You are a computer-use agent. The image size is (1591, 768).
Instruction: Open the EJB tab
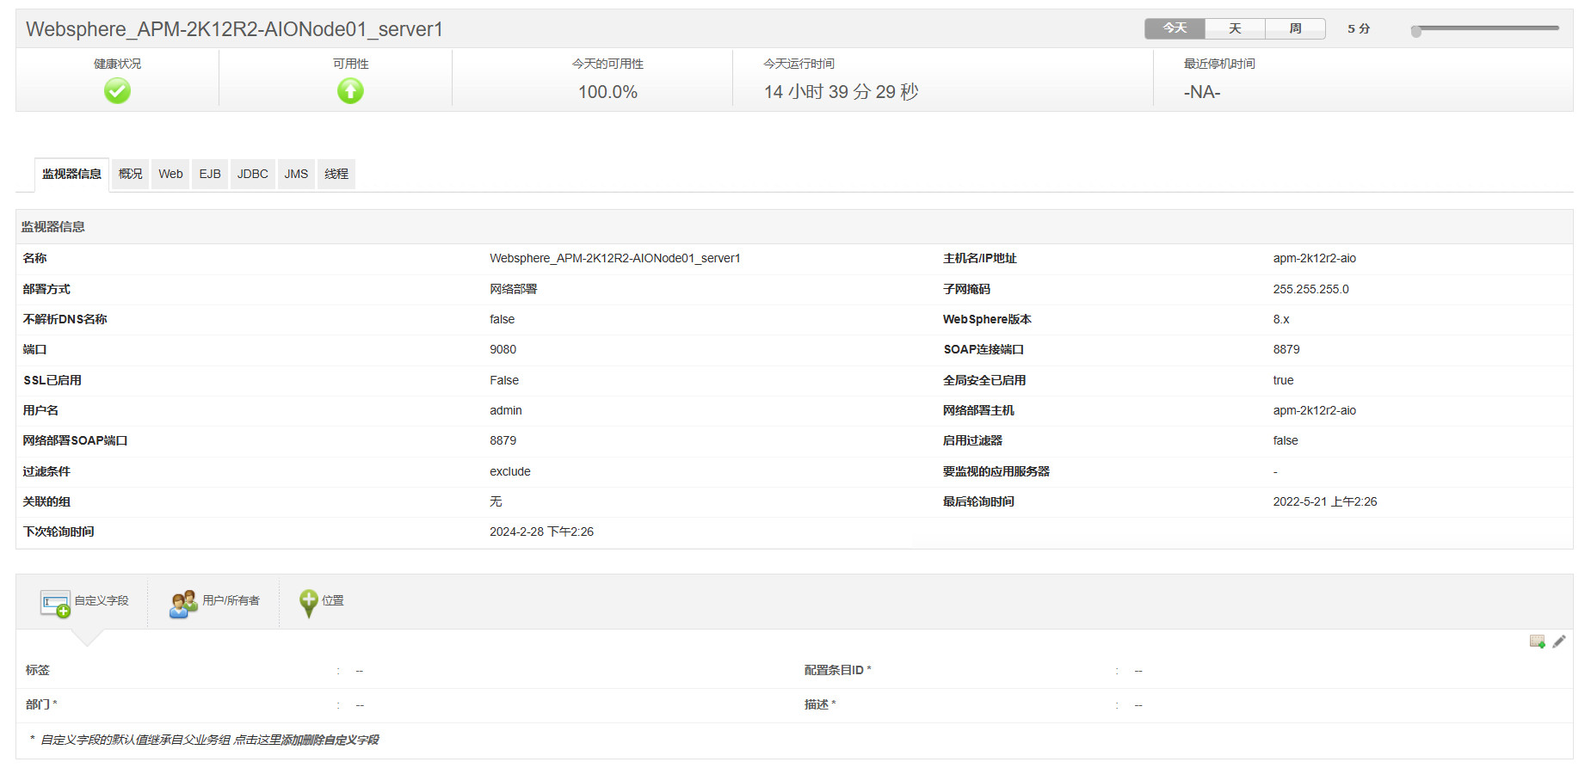tap(210, 174)
